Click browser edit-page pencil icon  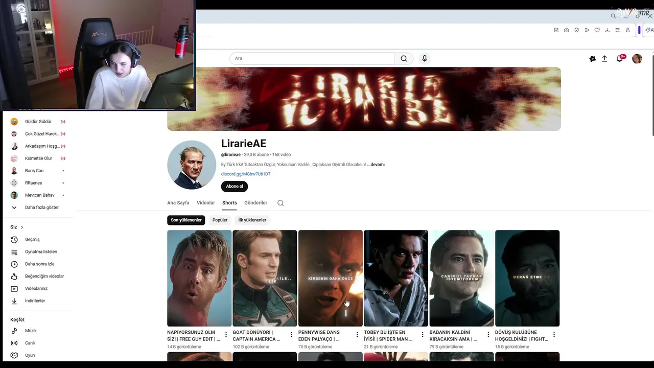click(556, 30)
